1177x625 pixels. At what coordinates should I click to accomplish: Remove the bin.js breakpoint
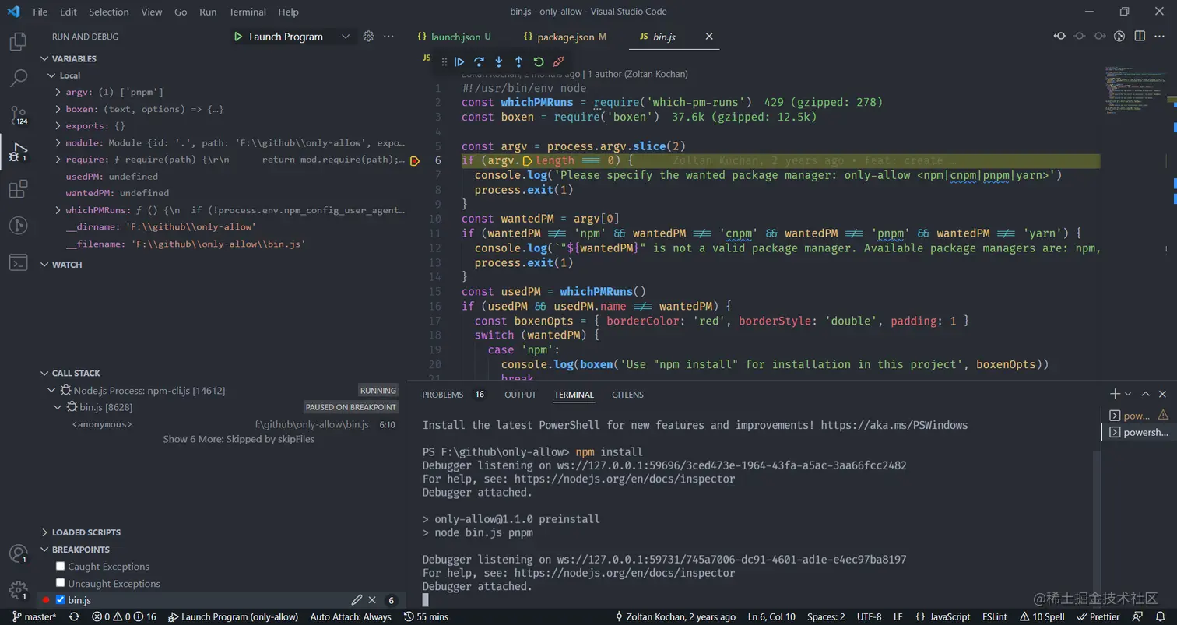[372, 600]
